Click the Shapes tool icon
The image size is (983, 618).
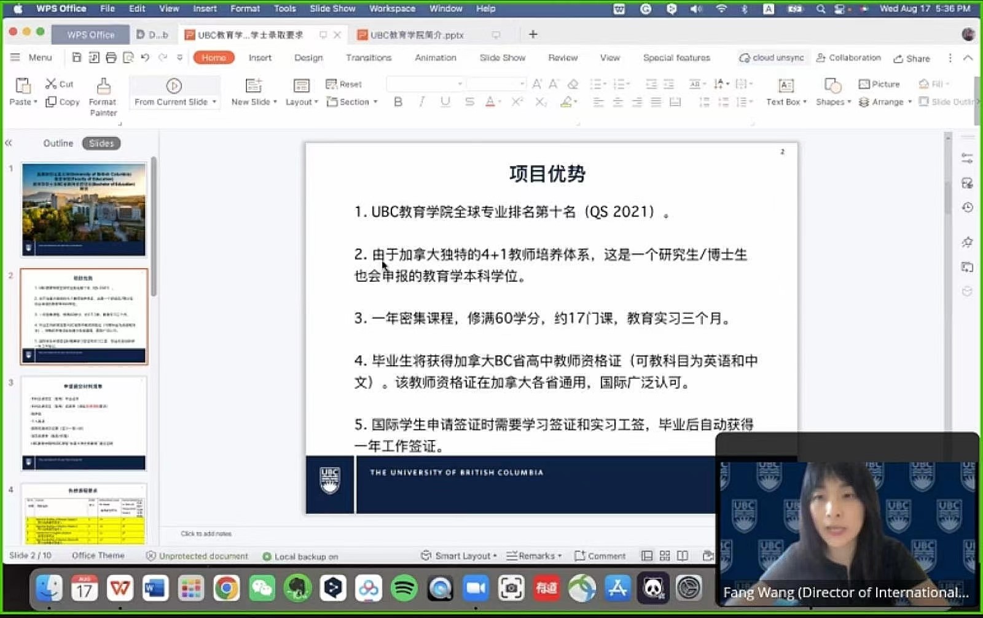point(832,86)
